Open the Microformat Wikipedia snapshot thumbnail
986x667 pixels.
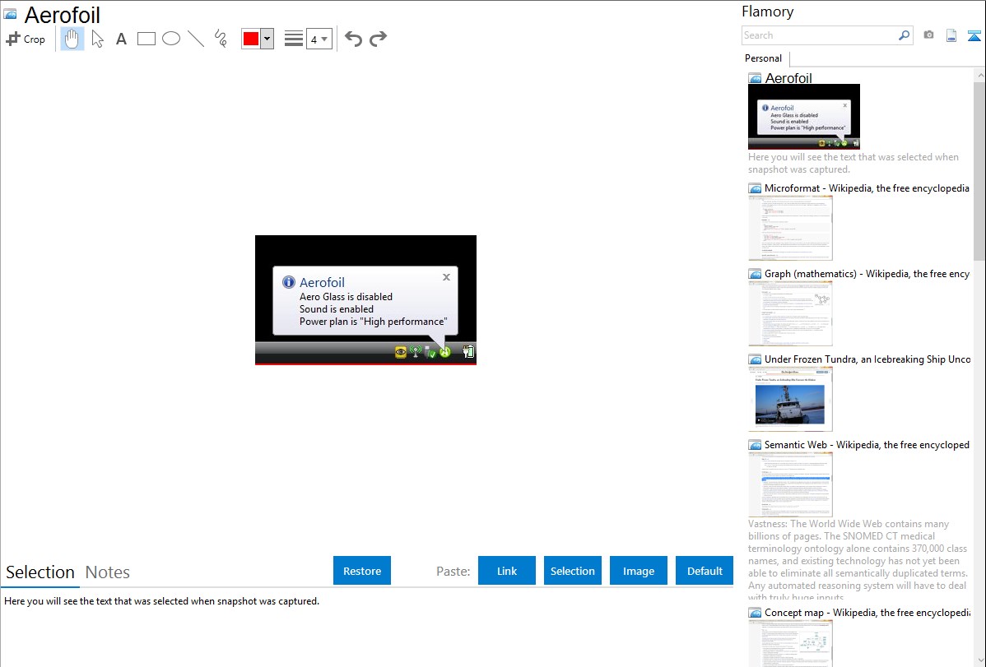[790, 228]
